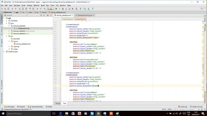Click Windows Start button
The height and width of the screenshot is (116, 207).
click(3, 113)
